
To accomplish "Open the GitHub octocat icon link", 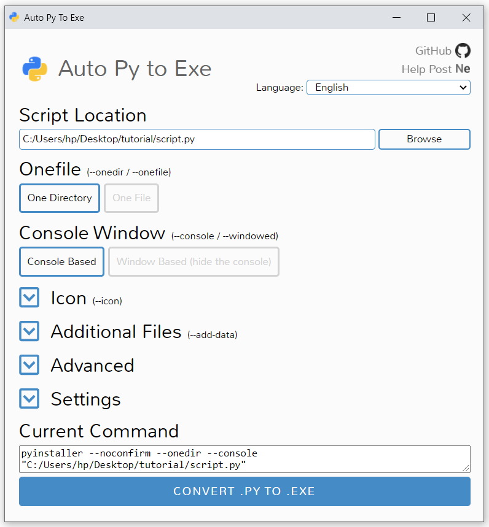I will click(x=463, y=51).
